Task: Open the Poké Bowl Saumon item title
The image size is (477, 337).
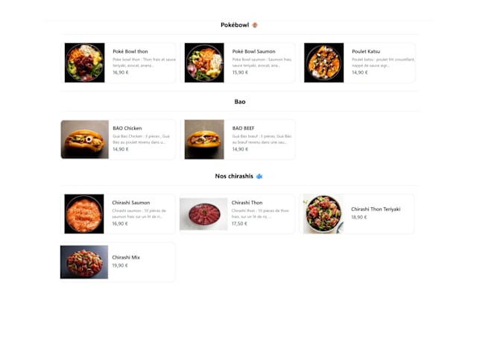Action: coord(253,51)
